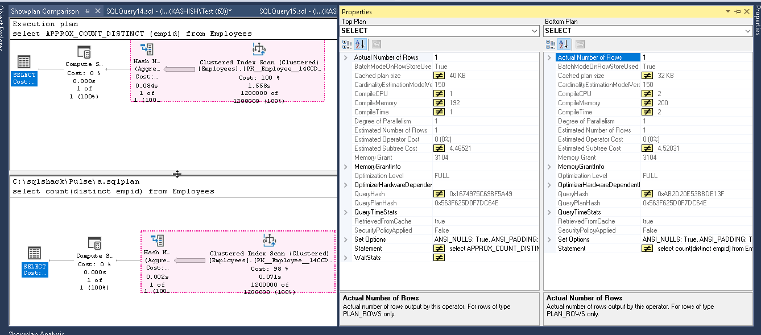Click Property Pages icon in Bottom Plan toolbar

tap(580, 44)
